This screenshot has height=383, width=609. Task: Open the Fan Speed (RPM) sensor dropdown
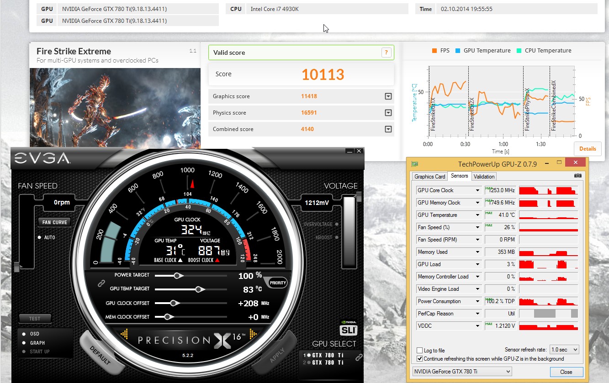478,240
